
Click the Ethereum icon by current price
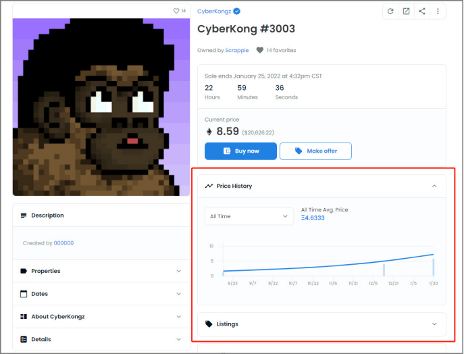[x=209, y=132]
